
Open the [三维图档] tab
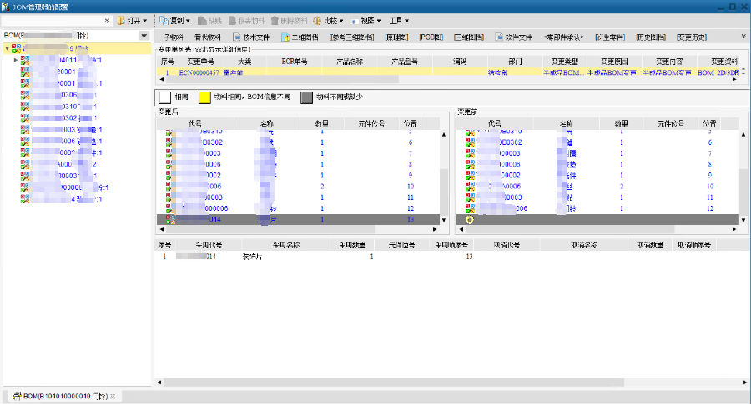point(468,37)
